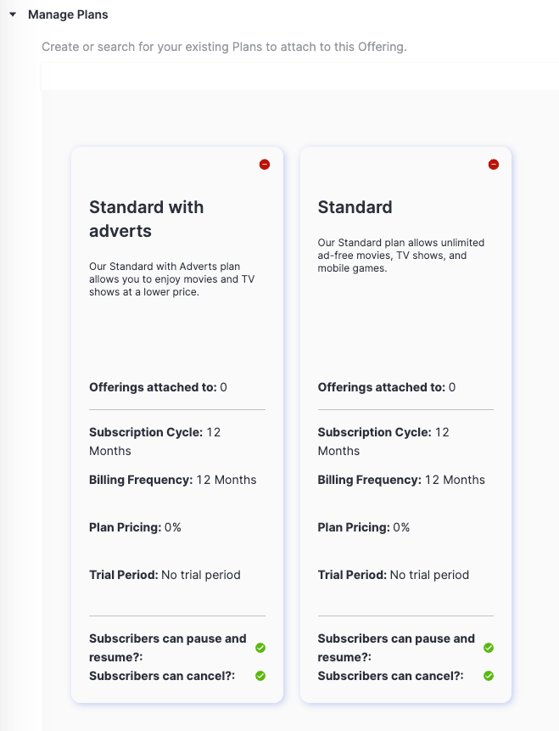Image resolution: width=559 pixels, height=731 pixels.
Task: Click pause and resume checkmark on Standard with adverts
Action: point(260,648)
